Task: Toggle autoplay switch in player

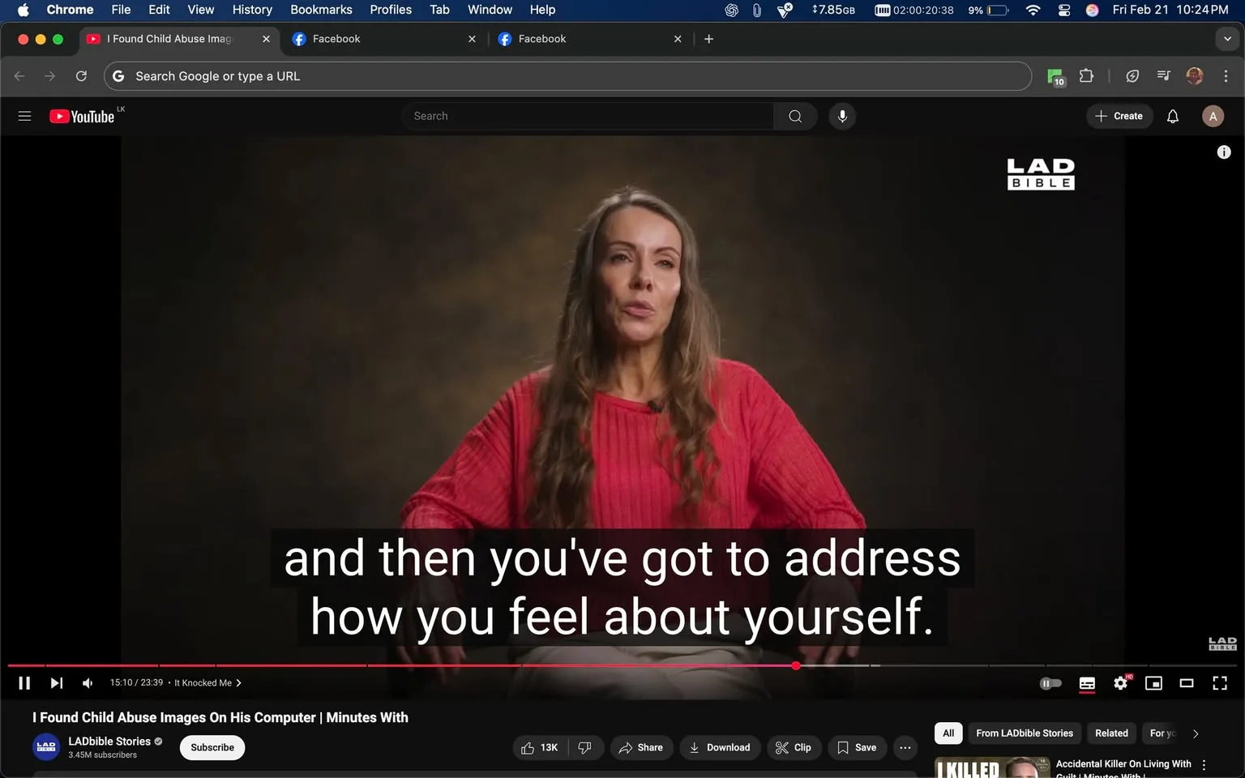Action: 1050,683
